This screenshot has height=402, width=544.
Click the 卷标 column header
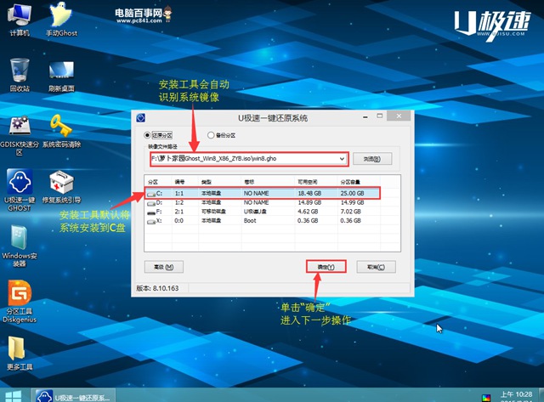249,182
